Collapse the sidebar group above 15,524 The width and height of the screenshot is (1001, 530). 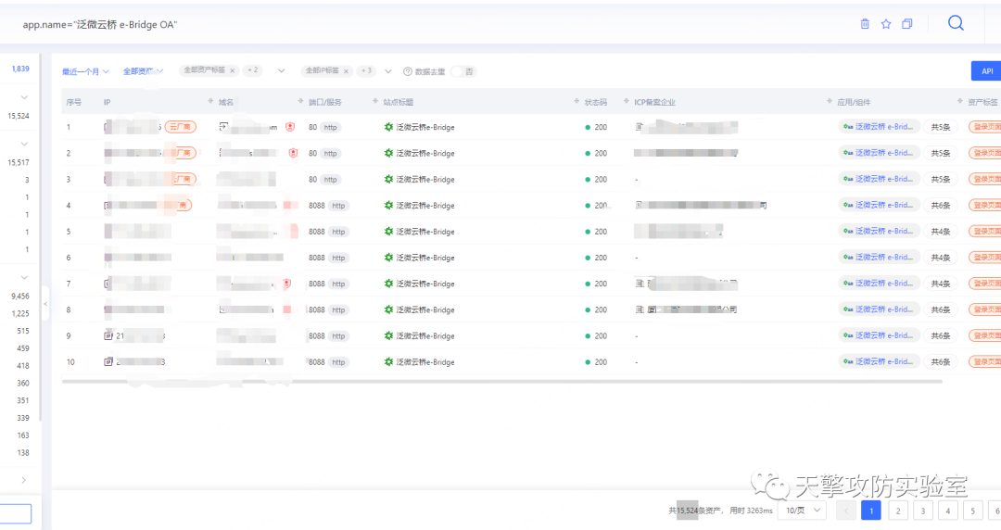click(x=24, y=97)
